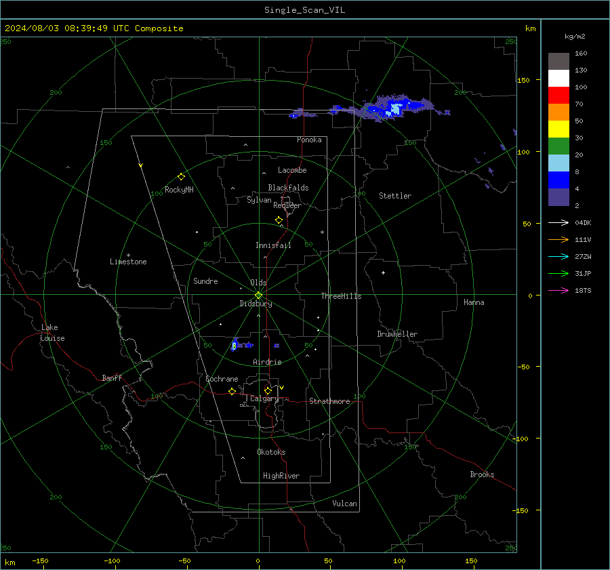
Task: Click the yellow diamond marker beside RockyMH
Action: click(181, 177)
